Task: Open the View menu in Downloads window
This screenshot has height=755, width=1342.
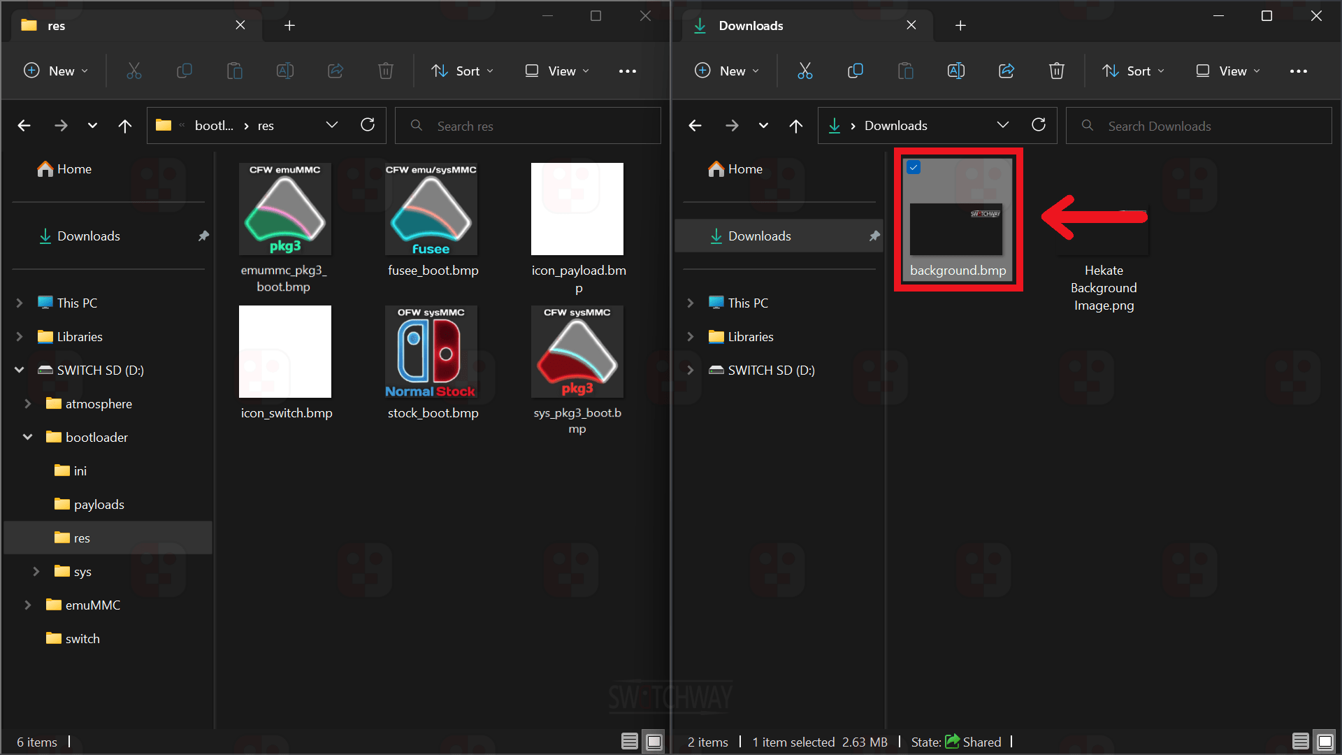Action: pyautogui.click(x=1228, y=71)
